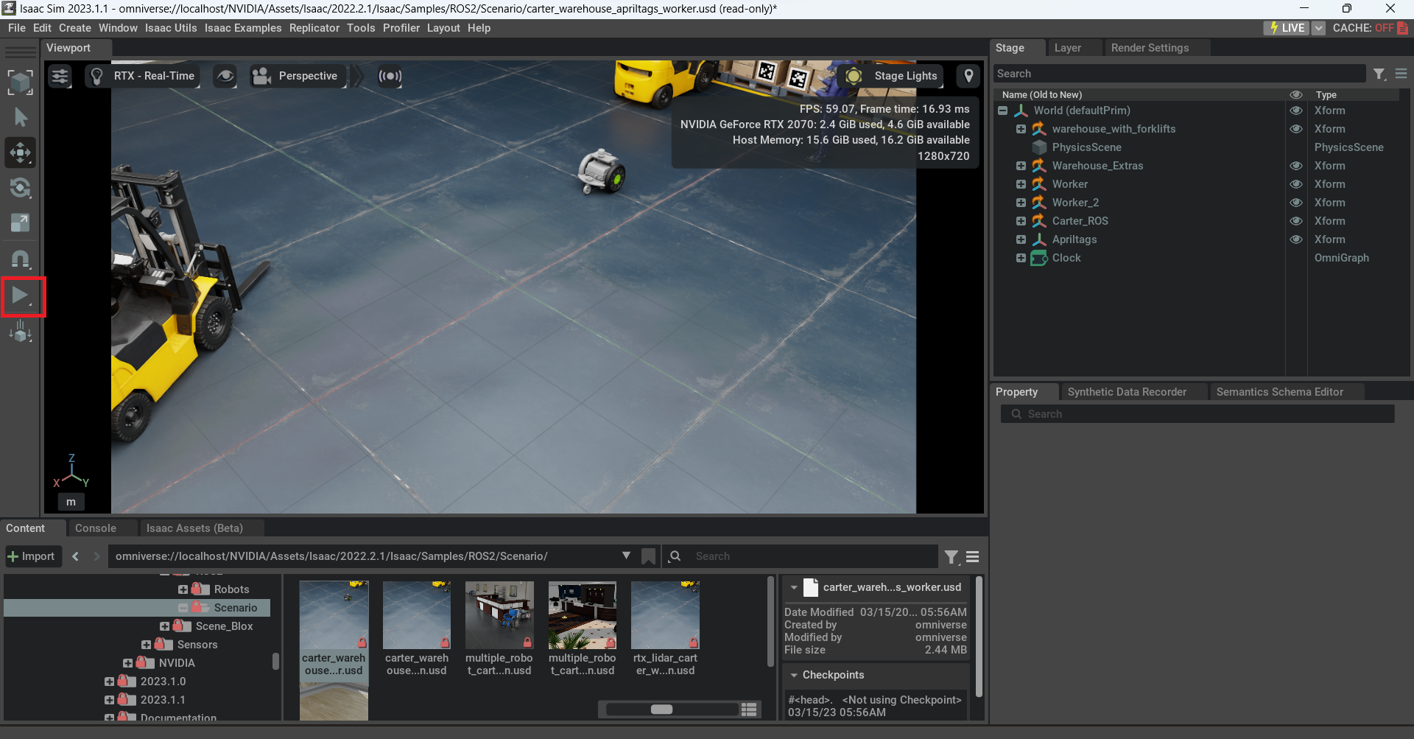The image size is (1414, 739).
Task: Open the viewport display eye menu
Action: [x=225, y=76]
